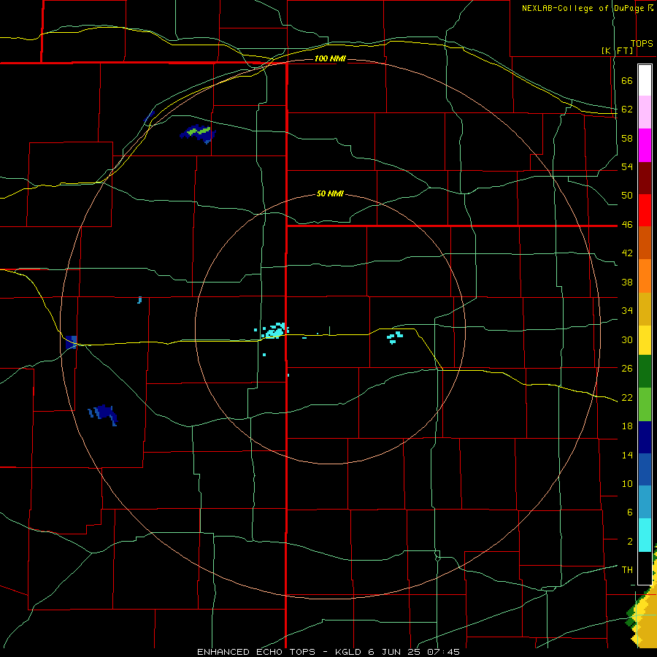This screenshot has height=657, width=657.
Task: Click the 42 legend value
Action: pos(627,253)
